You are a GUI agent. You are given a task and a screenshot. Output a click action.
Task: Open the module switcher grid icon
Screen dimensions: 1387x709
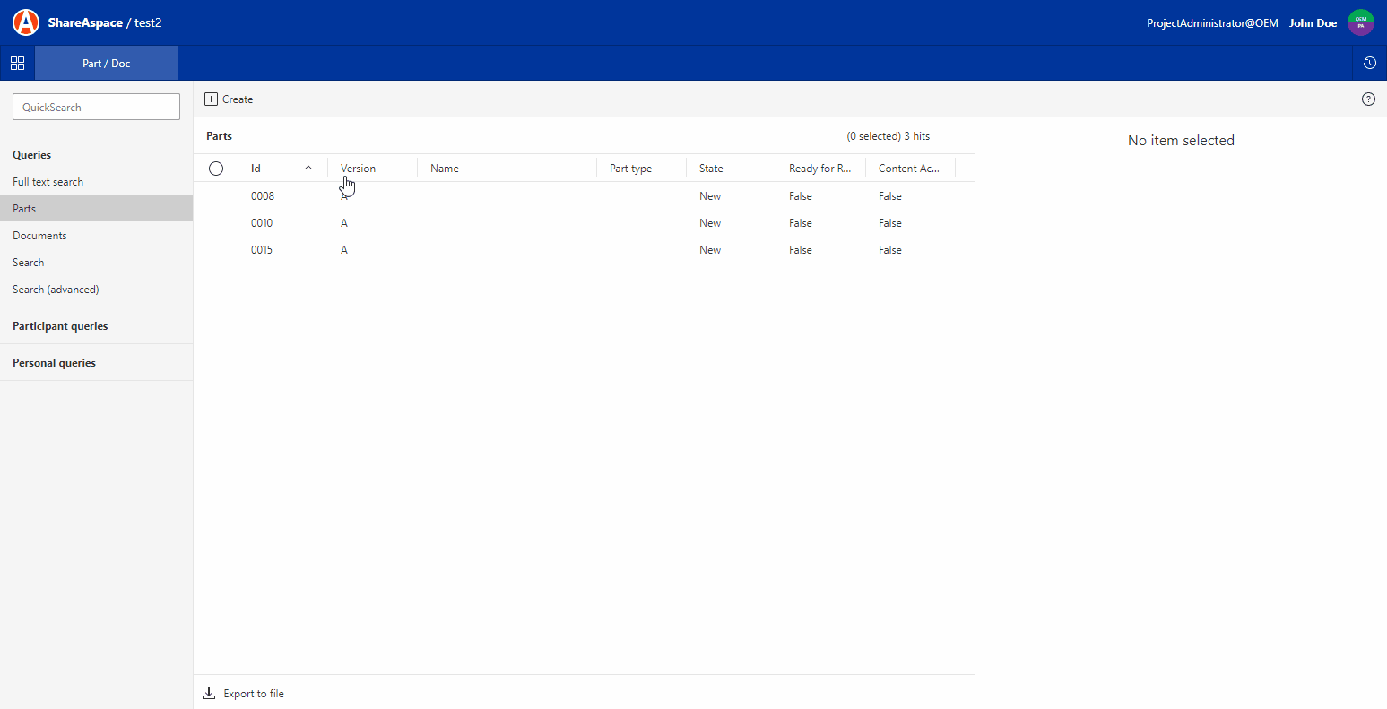(x=17, y=63)
